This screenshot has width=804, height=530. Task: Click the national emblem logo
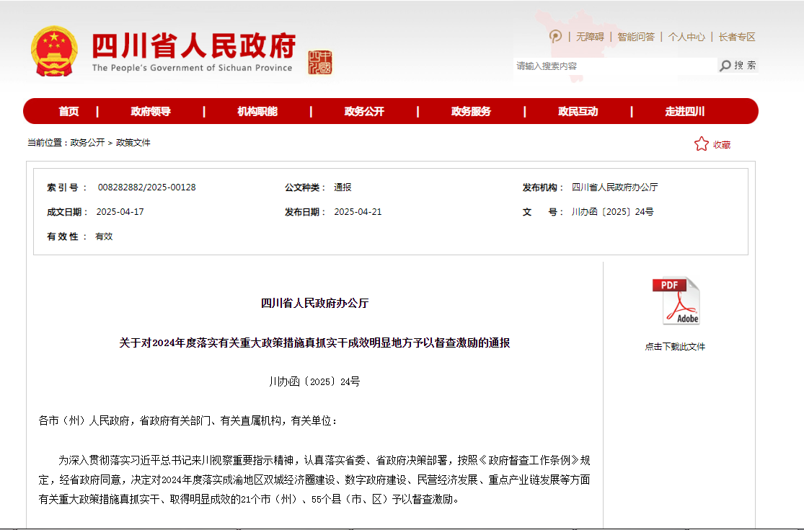[54, 52]
